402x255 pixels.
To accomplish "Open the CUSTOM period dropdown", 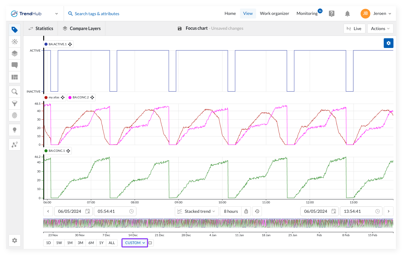I will pyautogui.click(x=135, y=243).
